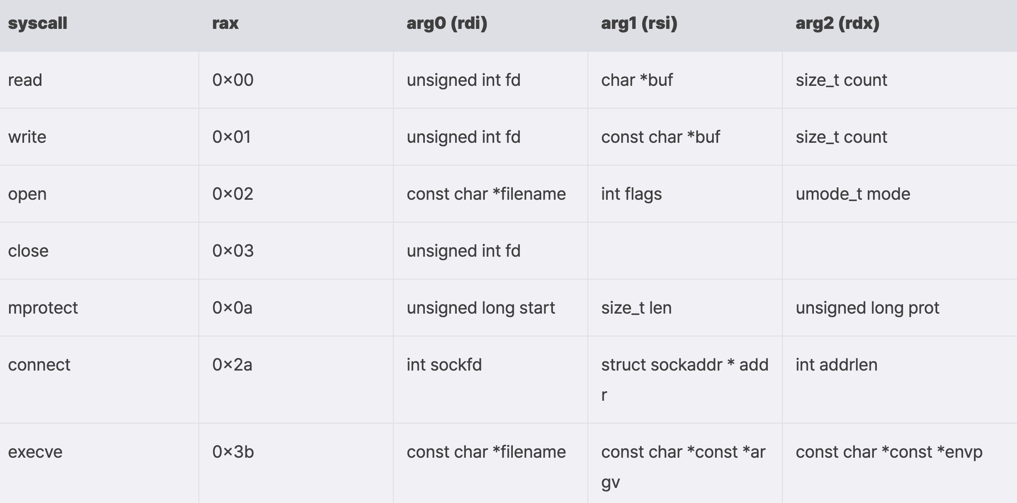1017x503 pixels.
Task: Select the open syscall cell
Action: [x=27, y=194]
